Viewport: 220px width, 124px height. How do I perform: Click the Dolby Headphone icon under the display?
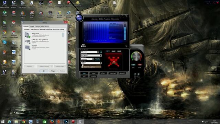[83, 46]
